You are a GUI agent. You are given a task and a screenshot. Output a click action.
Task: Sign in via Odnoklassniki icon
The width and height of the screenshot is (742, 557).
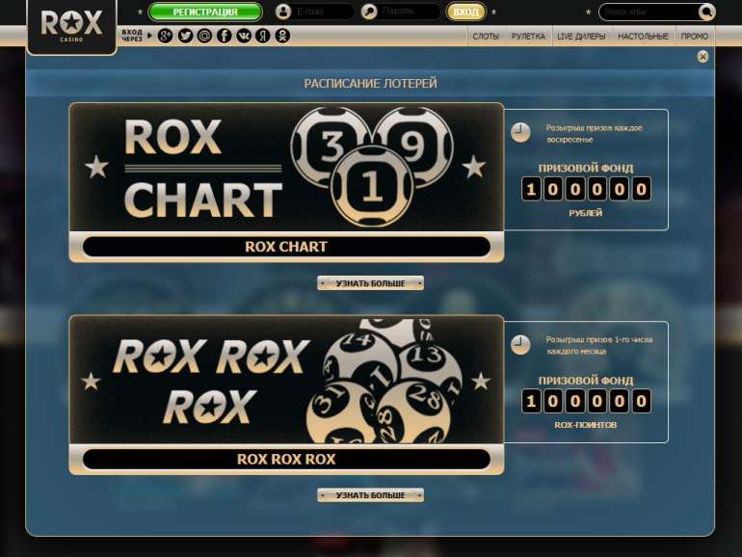[x=282, y=36]
